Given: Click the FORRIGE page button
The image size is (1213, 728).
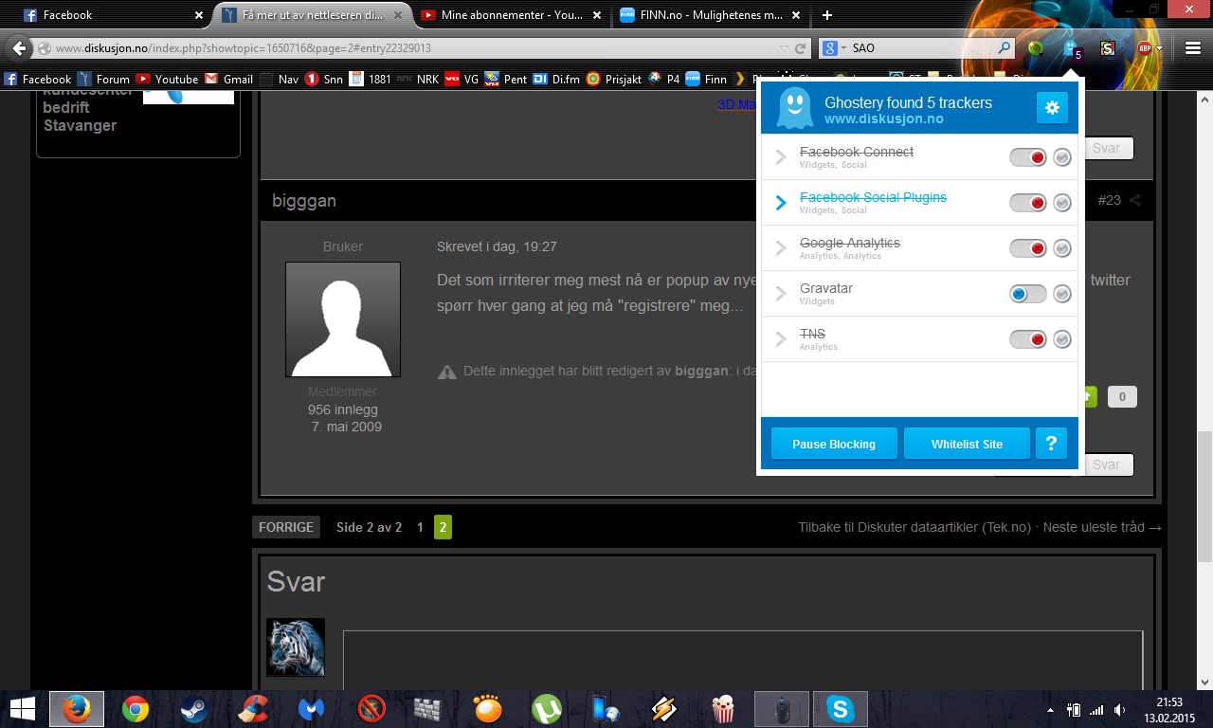Looking at the screenshot, I should click(x=286, y=527).
